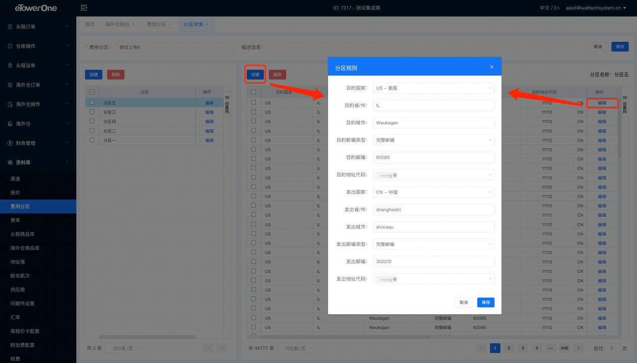Expand the 目的邮编类型 dropdown
Image resolution: width=637 pixels, height=363 pixels.
(434, 140)
